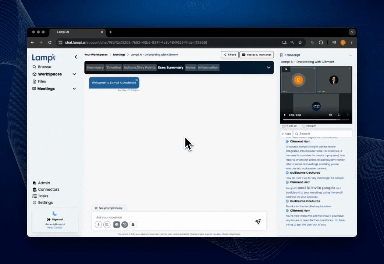
Task: Open the Chrome three-dot menu
Action: 352,43
